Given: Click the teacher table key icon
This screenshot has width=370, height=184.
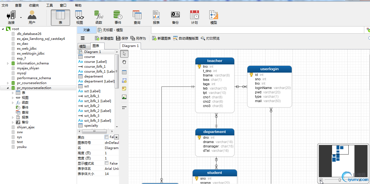Looking at the screenshot, I should 200,66.
